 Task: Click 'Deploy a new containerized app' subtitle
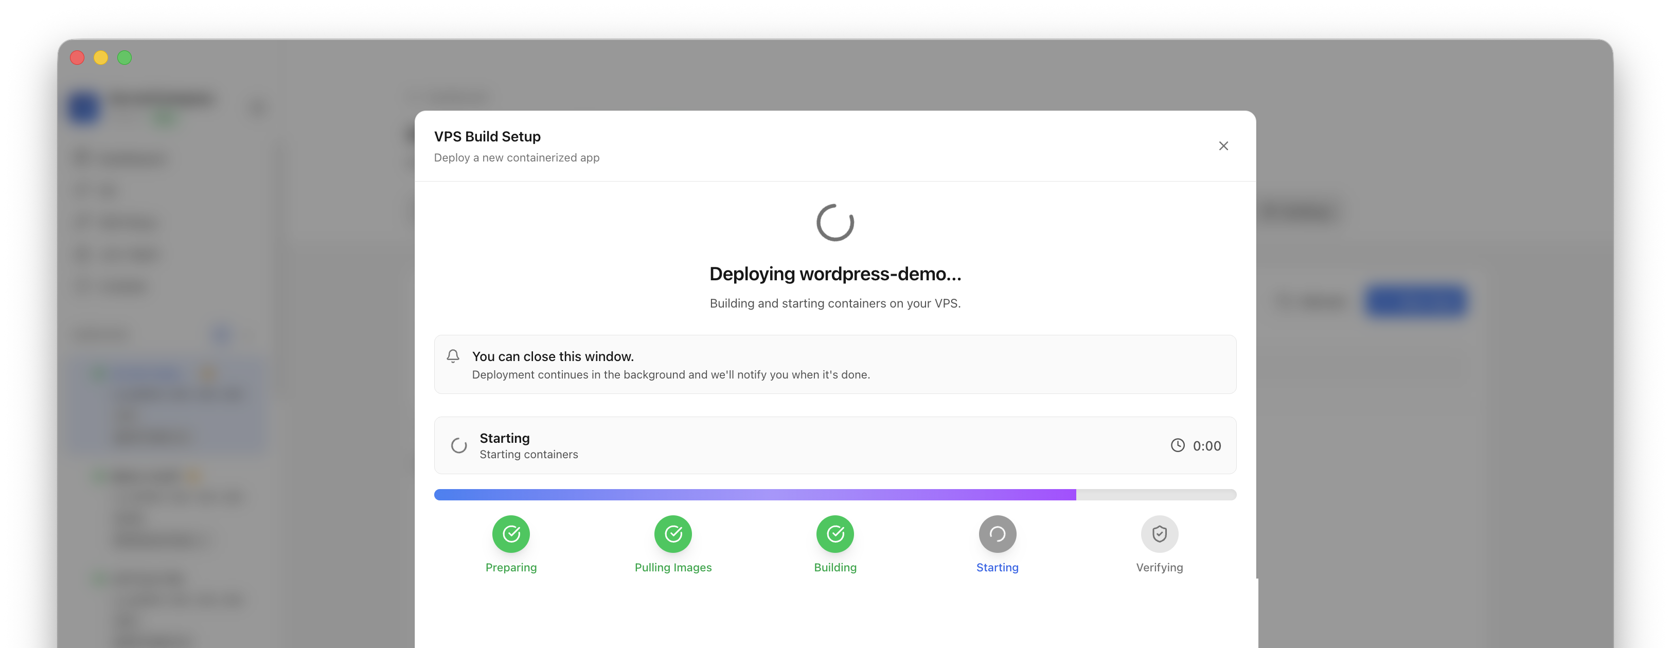(517, 157)
